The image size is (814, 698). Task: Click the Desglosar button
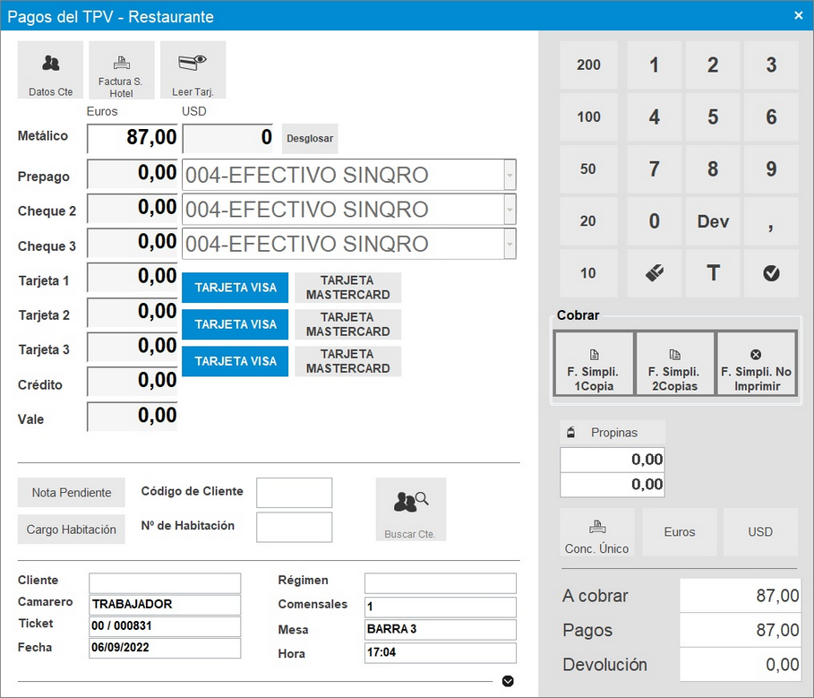309,139
